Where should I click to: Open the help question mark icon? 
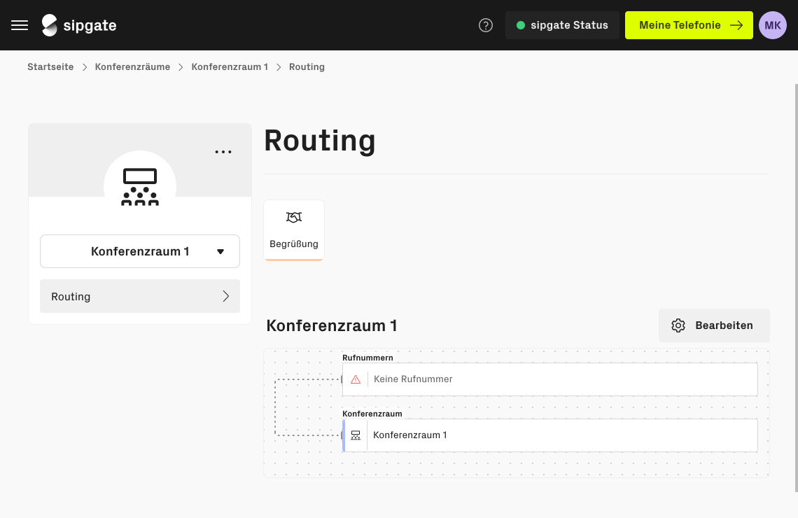click(x=486, y=25)
